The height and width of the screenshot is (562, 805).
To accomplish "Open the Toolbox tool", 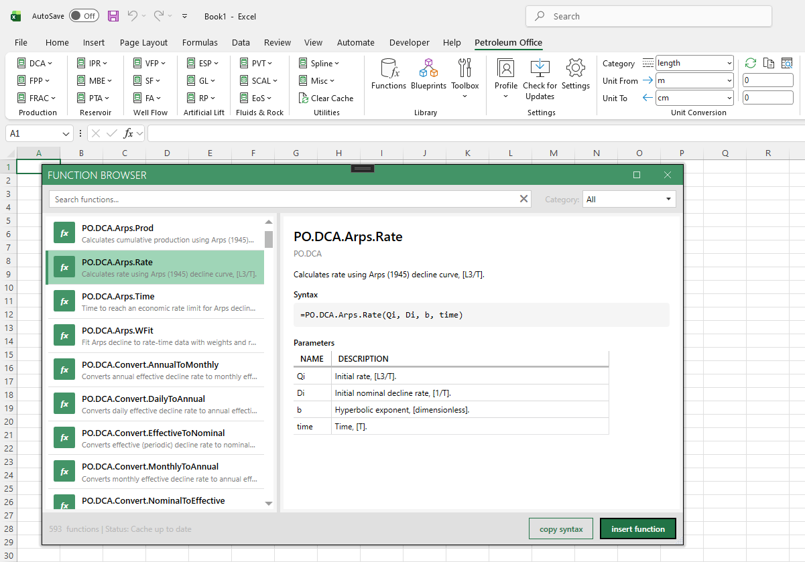I will click(465, 74).
